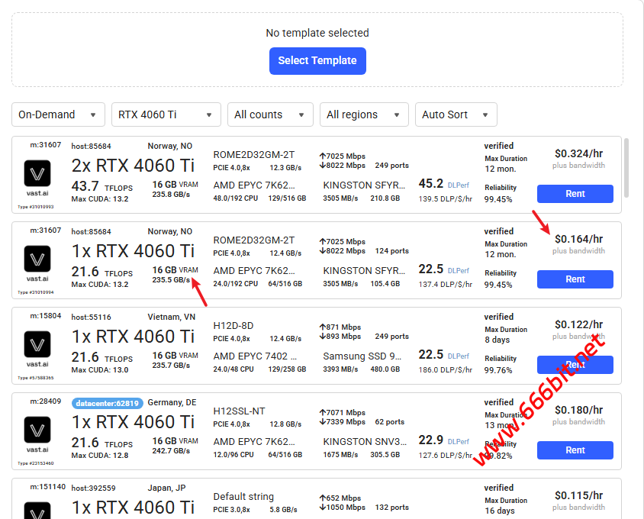Click the "H12D-8D" motherboard name
644x519 pixels.
pyautogui.click(x=233, y=326)
